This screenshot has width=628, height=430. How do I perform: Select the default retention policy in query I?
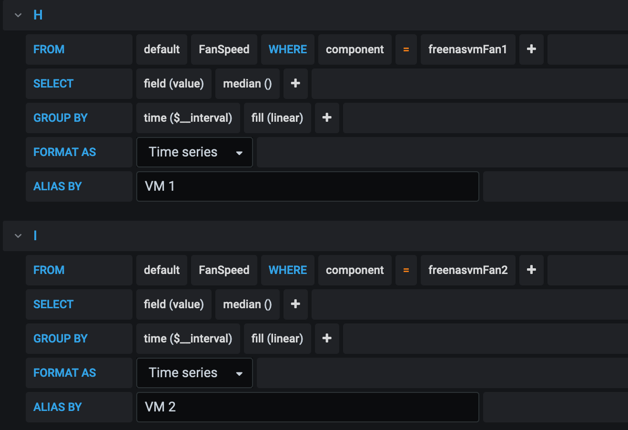[162, 270]
